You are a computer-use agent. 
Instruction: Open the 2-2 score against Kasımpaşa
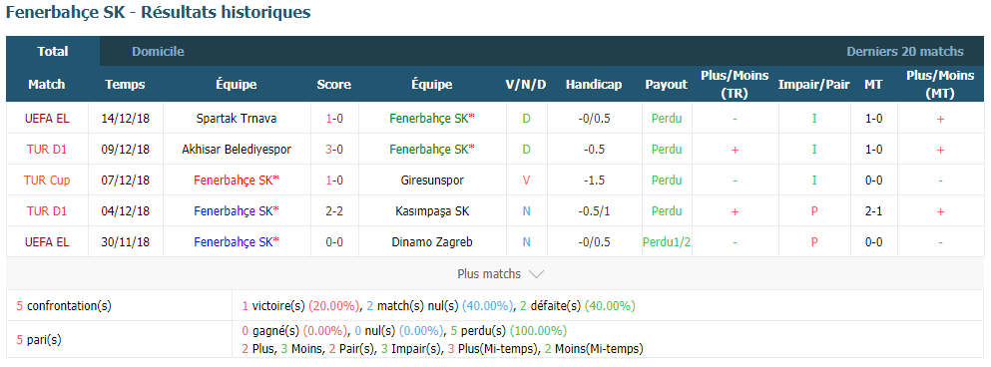[x=334, y=211]
